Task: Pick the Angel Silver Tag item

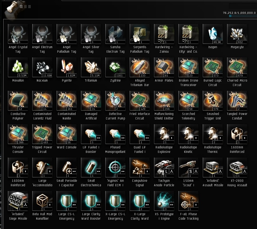Action: click(91, 34)
